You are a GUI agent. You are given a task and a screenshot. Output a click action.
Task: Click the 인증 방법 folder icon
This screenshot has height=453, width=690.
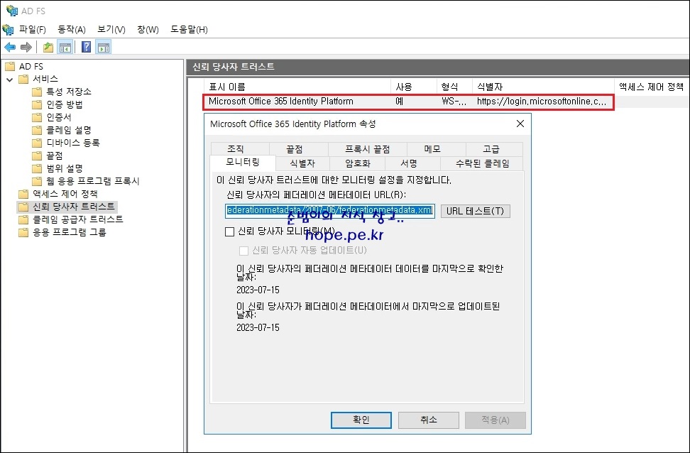coord(37,104)
